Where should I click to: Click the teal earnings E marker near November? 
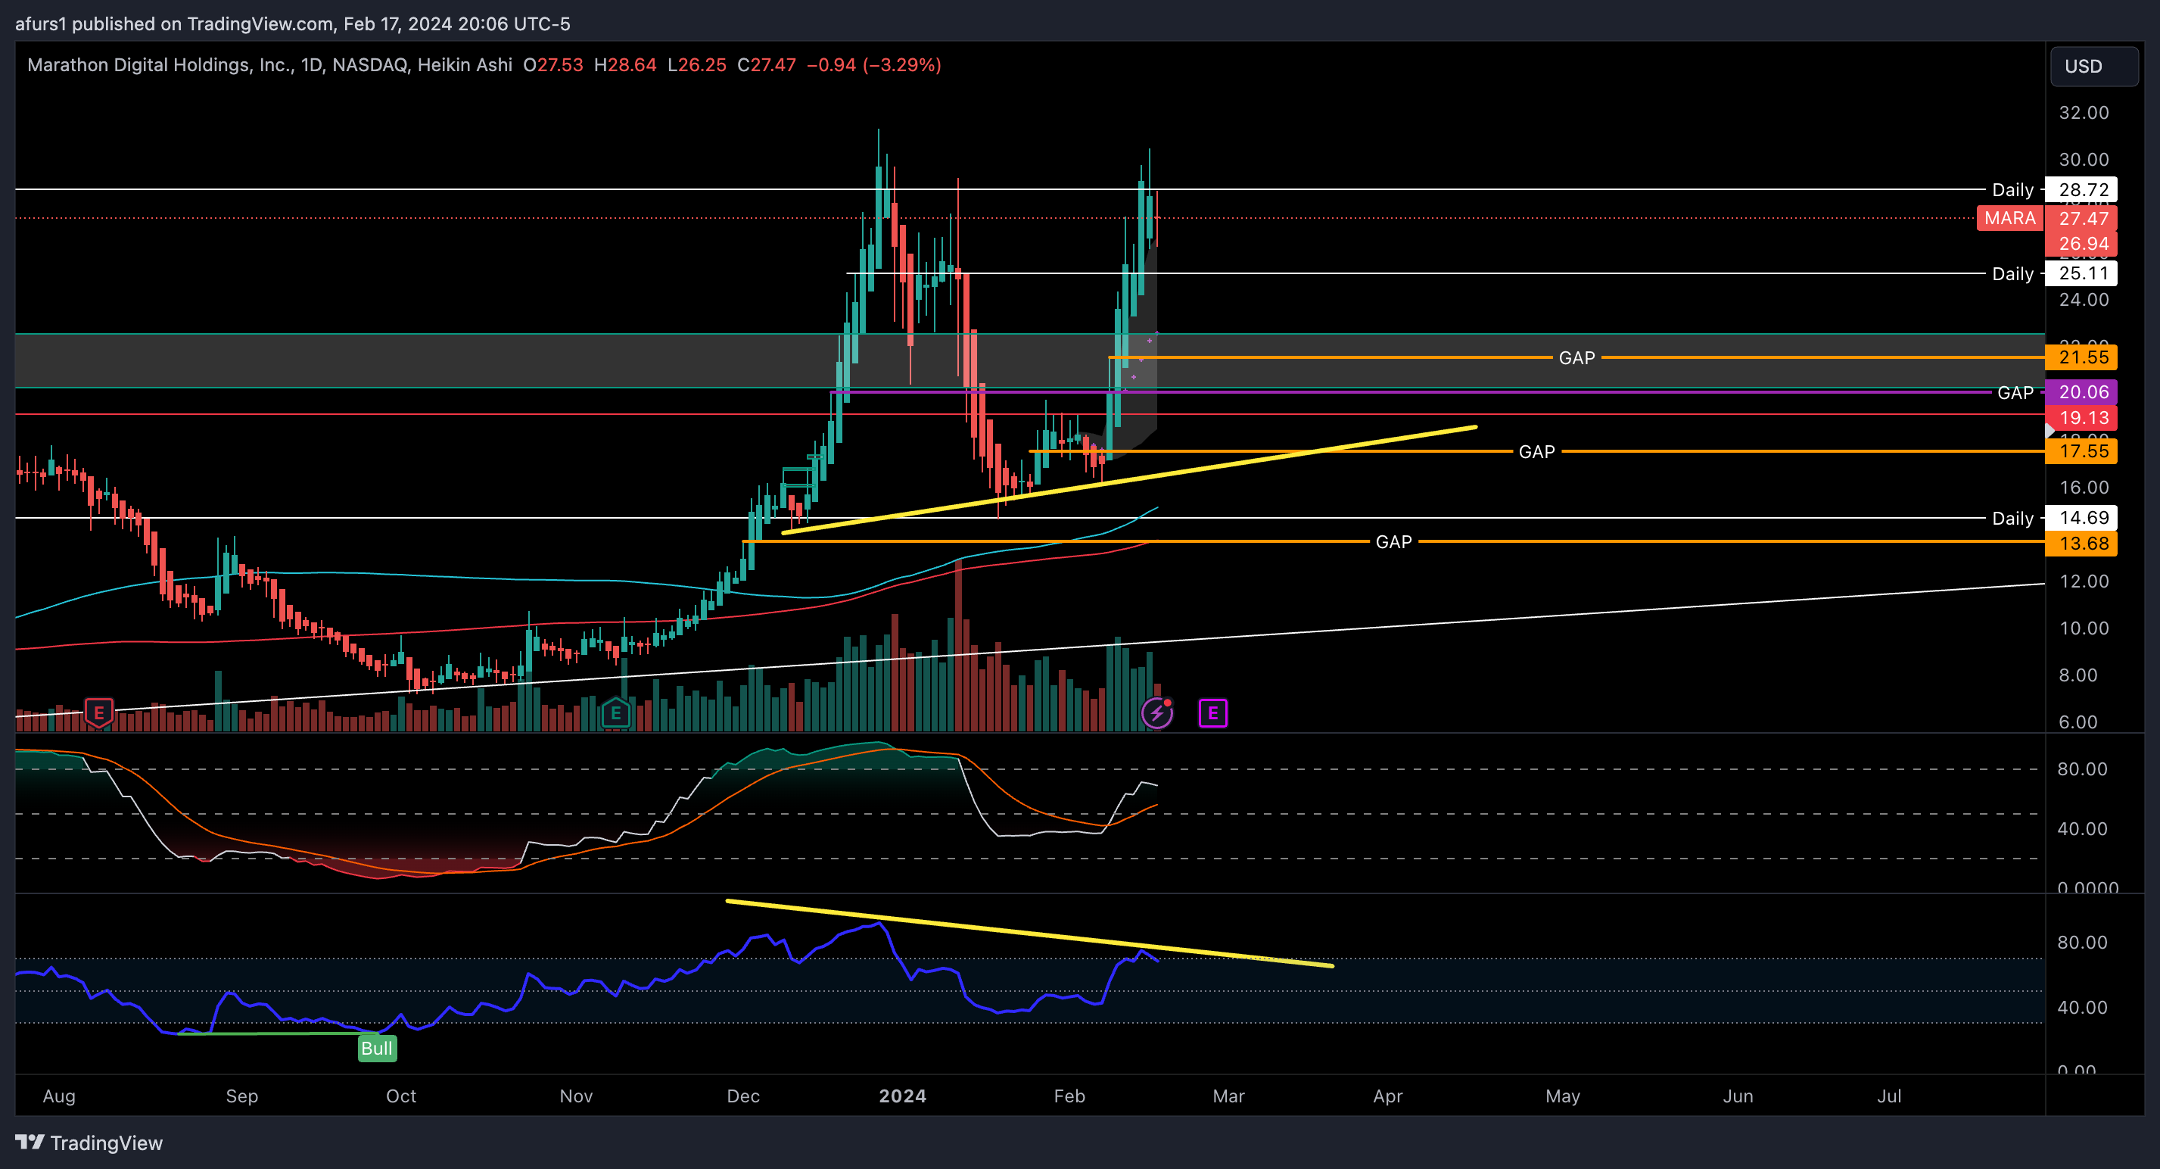click(x=616, y=714)
